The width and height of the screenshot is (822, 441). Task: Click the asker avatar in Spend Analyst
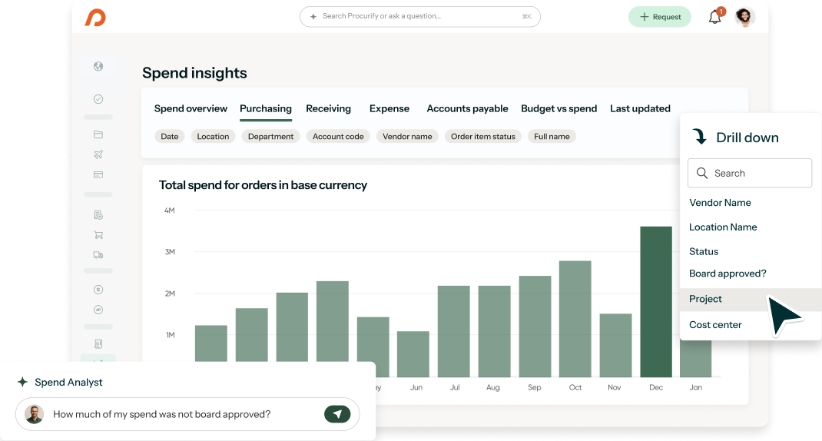[x=34, y=414]
